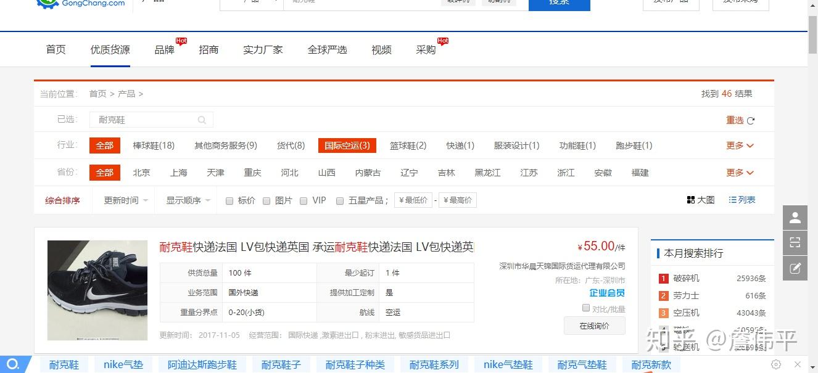The height and width of the screenshot is (373, 818).
Task: Click the 耐克鞋 selected keyword field
Action: click(151, 120)
